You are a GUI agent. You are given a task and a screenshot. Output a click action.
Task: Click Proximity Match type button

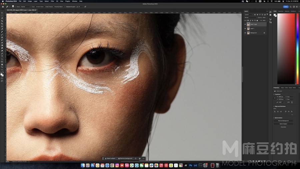pyautogui.click(x=59, y=7)
